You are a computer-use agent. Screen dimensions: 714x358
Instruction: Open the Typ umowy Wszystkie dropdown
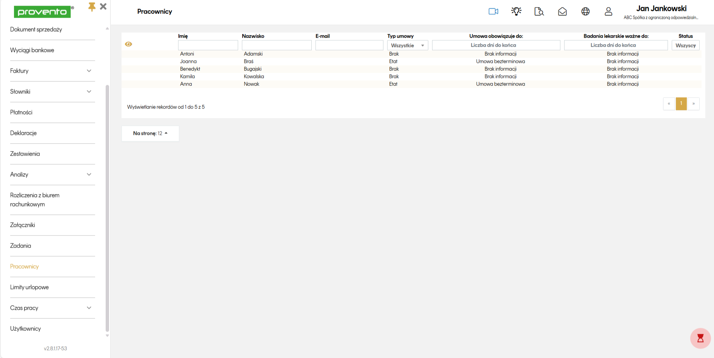(408, 45)
